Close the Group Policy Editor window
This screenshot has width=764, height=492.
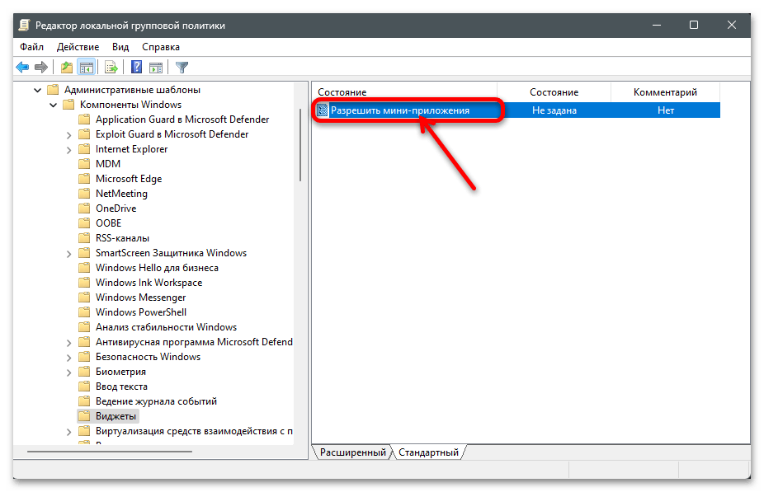click(731, 25)
